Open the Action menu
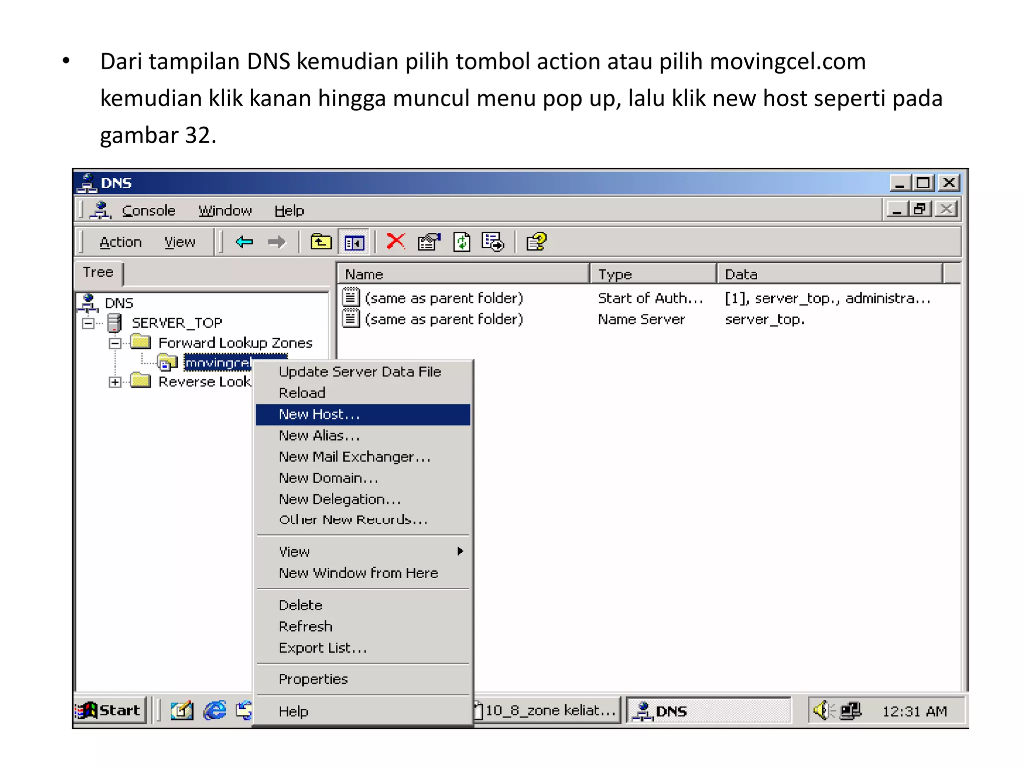 coord(121,242)
